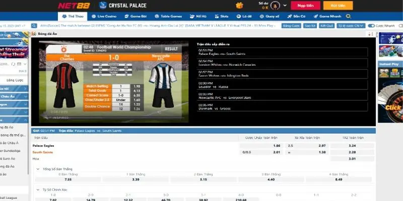Screen dimensions: 403x201
Task: Open the Tỷ lệ cược odds-type dropdown
Action: click(351, 26)
